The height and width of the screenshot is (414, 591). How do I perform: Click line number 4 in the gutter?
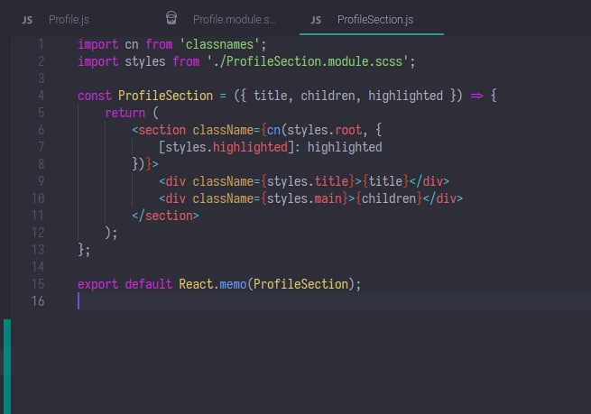(41, 96)
